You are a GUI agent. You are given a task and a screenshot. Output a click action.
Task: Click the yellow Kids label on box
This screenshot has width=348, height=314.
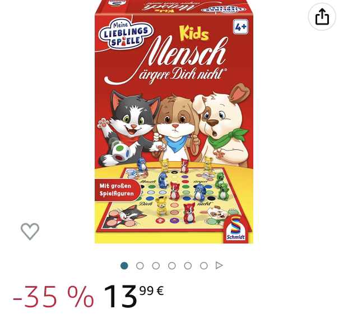pos(194,34)
